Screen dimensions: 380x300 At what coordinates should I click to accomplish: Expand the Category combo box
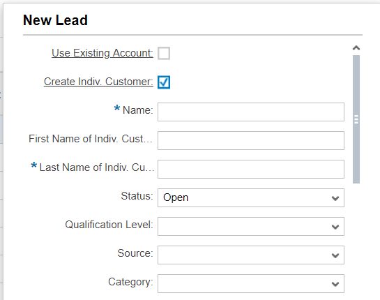(251, 284)
